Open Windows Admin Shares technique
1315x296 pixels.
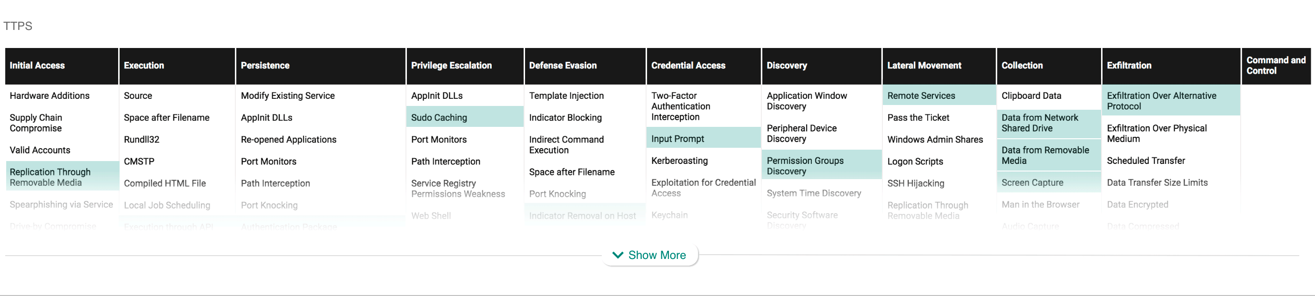pos(935,140)
